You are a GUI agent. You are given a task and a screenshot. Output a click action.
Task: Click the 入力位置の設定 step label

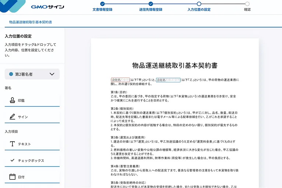(x=199, y=10)
